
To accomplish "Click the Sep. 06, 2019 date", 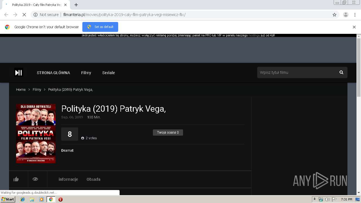I will click(x=72, y=117).
